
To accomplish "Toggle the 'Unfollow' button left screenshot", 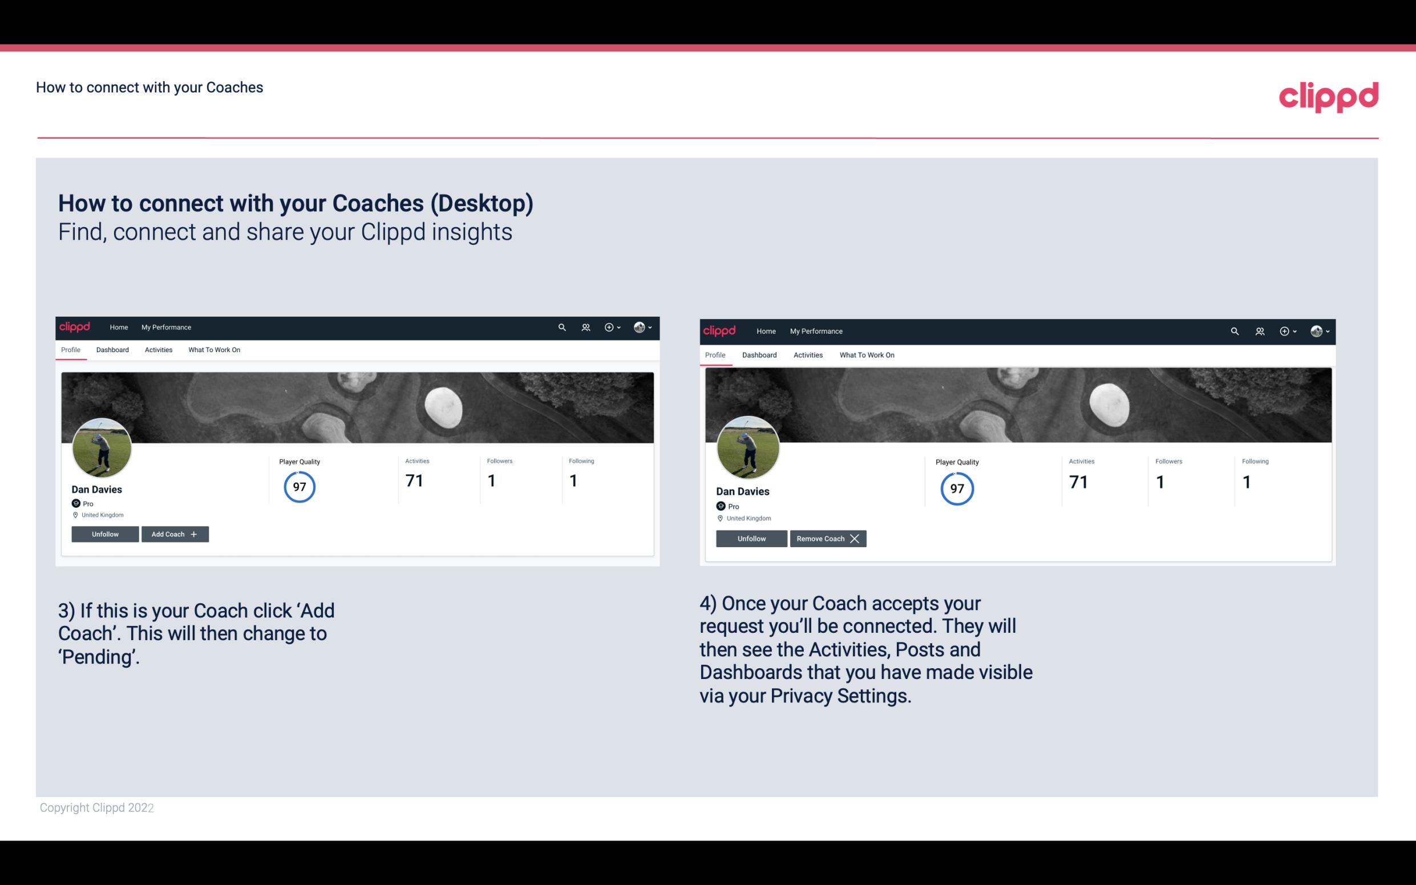I will click(x=105, y=534).
